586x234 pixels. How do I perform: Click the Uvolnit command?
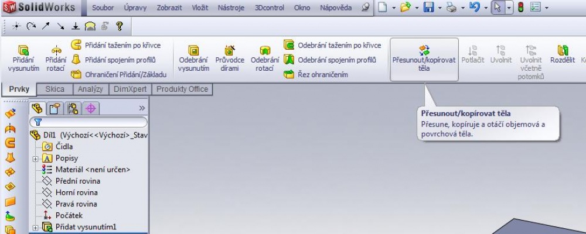point(501,54)
